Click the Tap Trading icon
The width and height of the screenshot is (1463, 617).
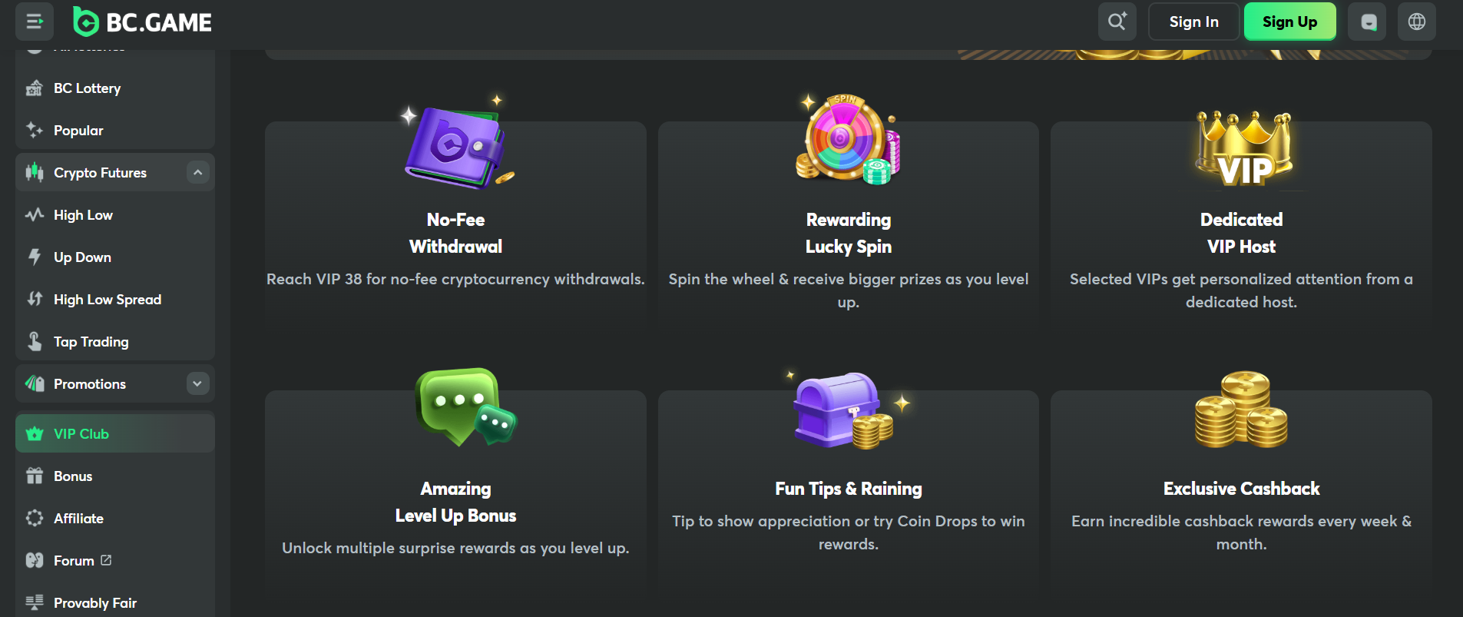35,341
